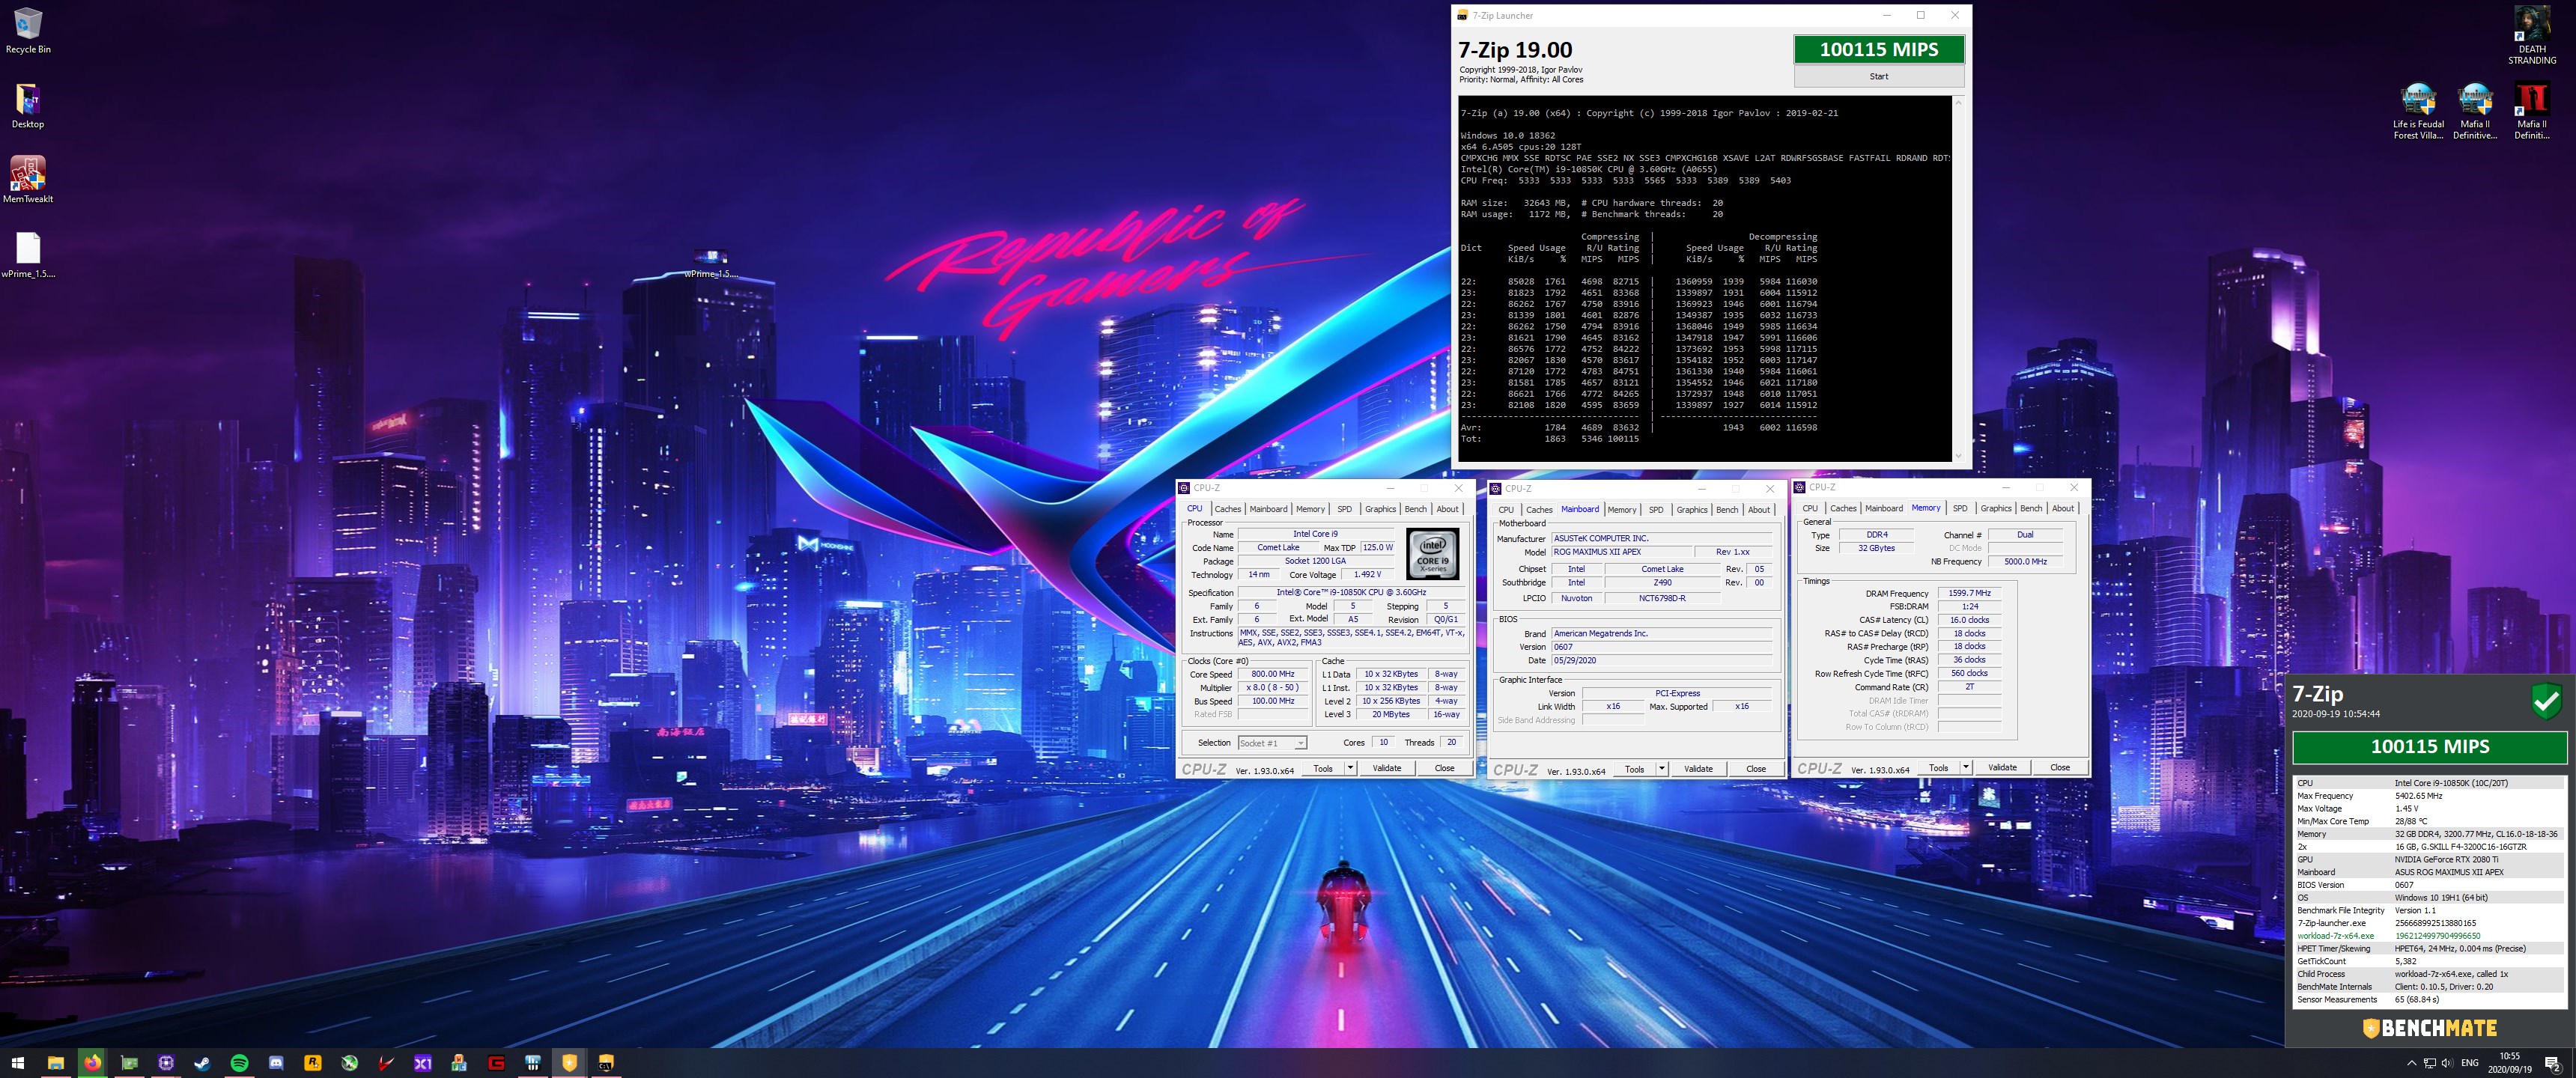Launch Rockstar Games Launcher from taskbar

pyautogui.click(x=313, y=1063)
